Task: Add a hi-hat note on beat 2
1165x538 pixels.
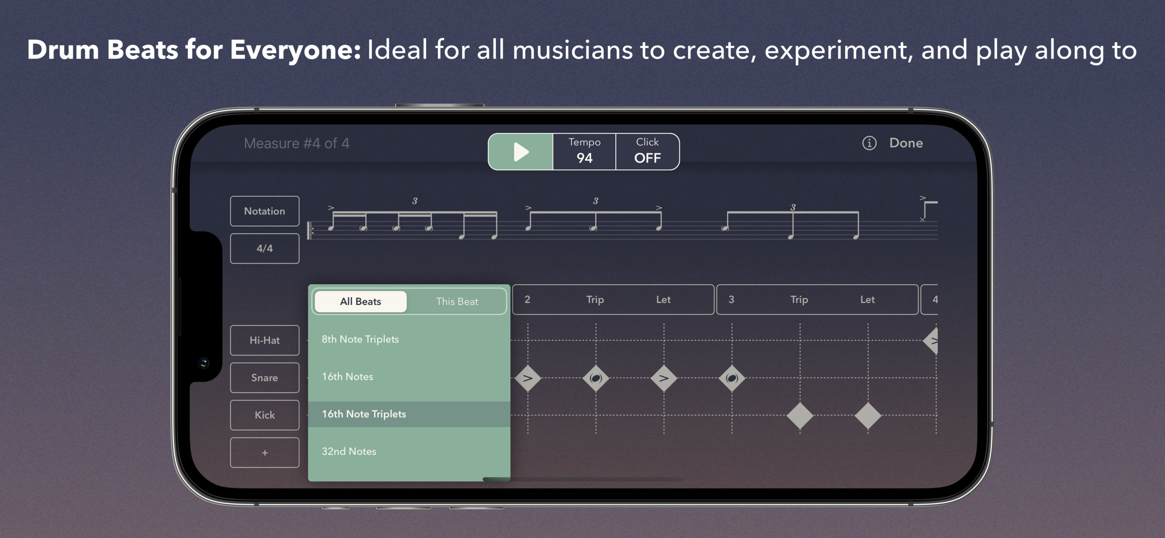Action: click(528, 341)
